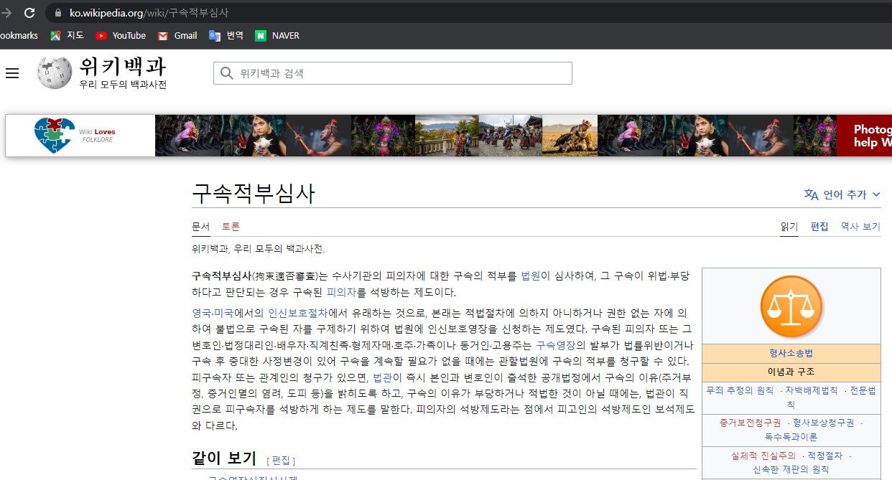Click the search magnifier icon
The height and width of the screenshot is (480, 892).
[226, 73]
